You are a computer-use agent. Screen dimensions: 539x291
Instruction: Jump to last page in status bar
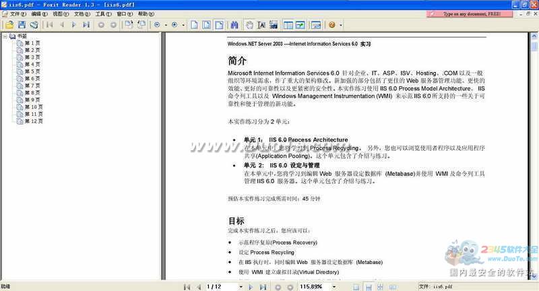pyautogui.click(x=263, y=287)
